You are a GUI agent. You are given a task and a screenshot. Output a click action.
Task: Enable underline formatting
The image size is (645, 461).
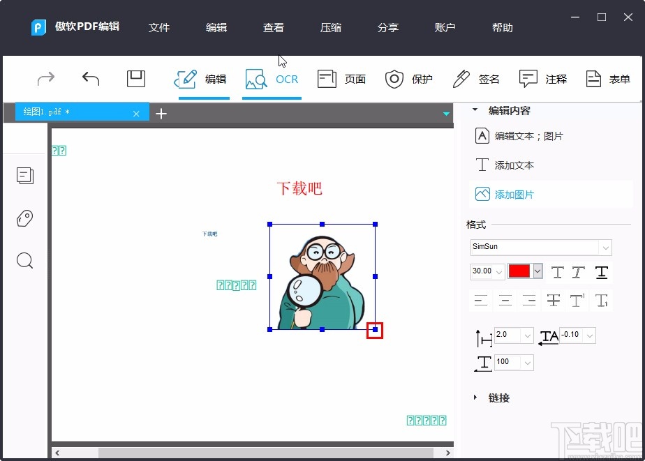[602, 272]
